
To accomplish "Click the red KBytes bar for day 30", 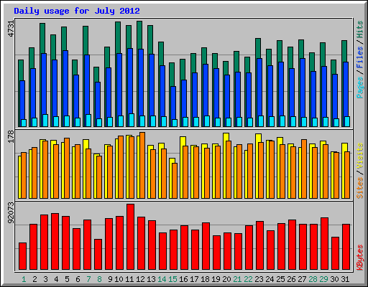I will (x=335, y=253).
